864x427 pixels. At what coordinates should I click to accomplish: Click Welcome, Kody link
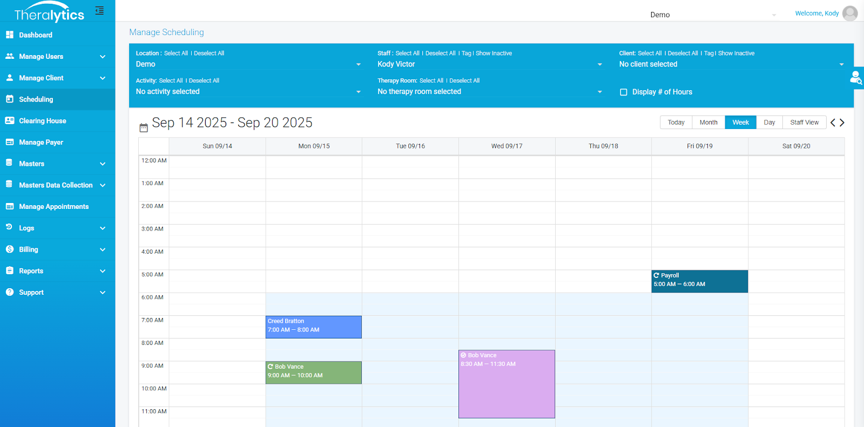(x=817, y=13)
